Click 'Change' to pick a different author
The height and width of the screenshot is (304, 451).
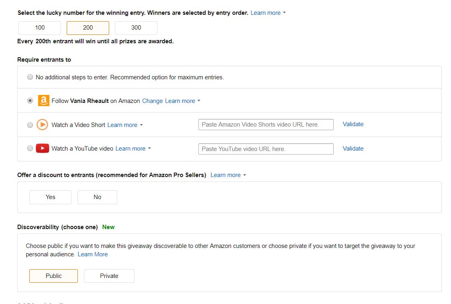tap(152, 101)
